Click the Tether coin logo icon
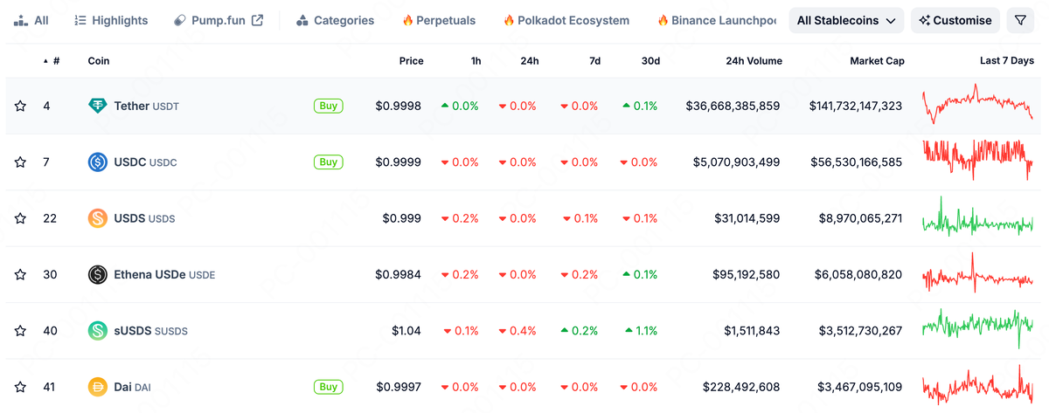This screenshot has height=413, width=1049. coord(98,106)
